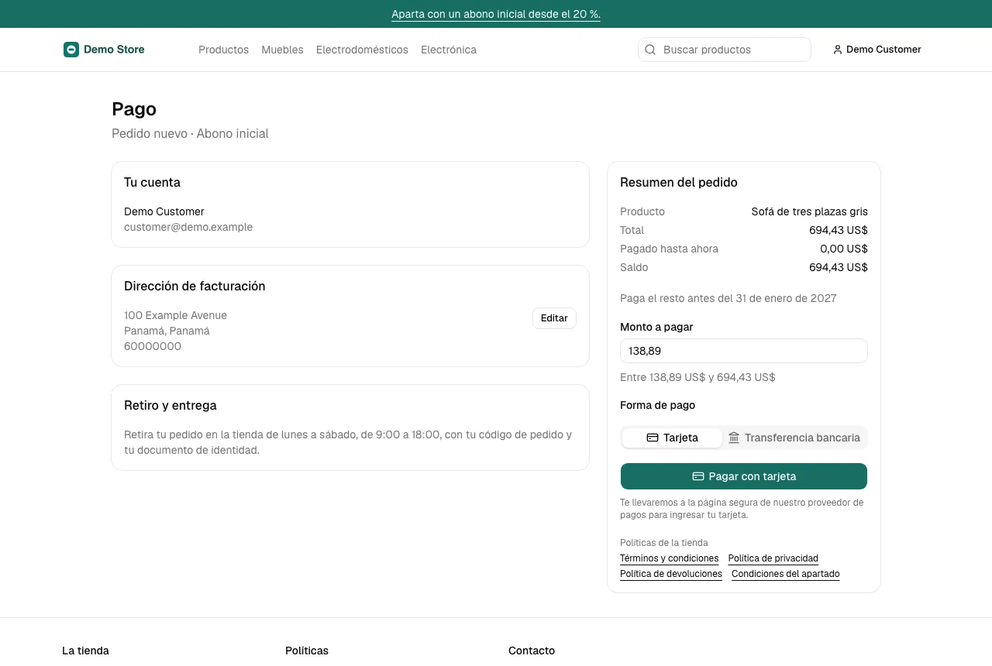This screenshot has height=666, width=992.
Task: Focus the Buscar productos search field
Action: coord(725,50)
